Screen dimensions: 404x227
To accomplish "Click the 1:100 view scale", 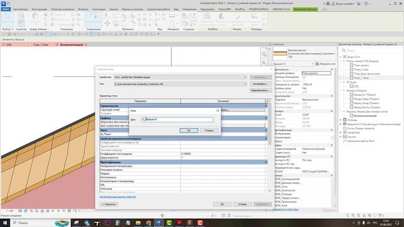I will pos(9,211).
